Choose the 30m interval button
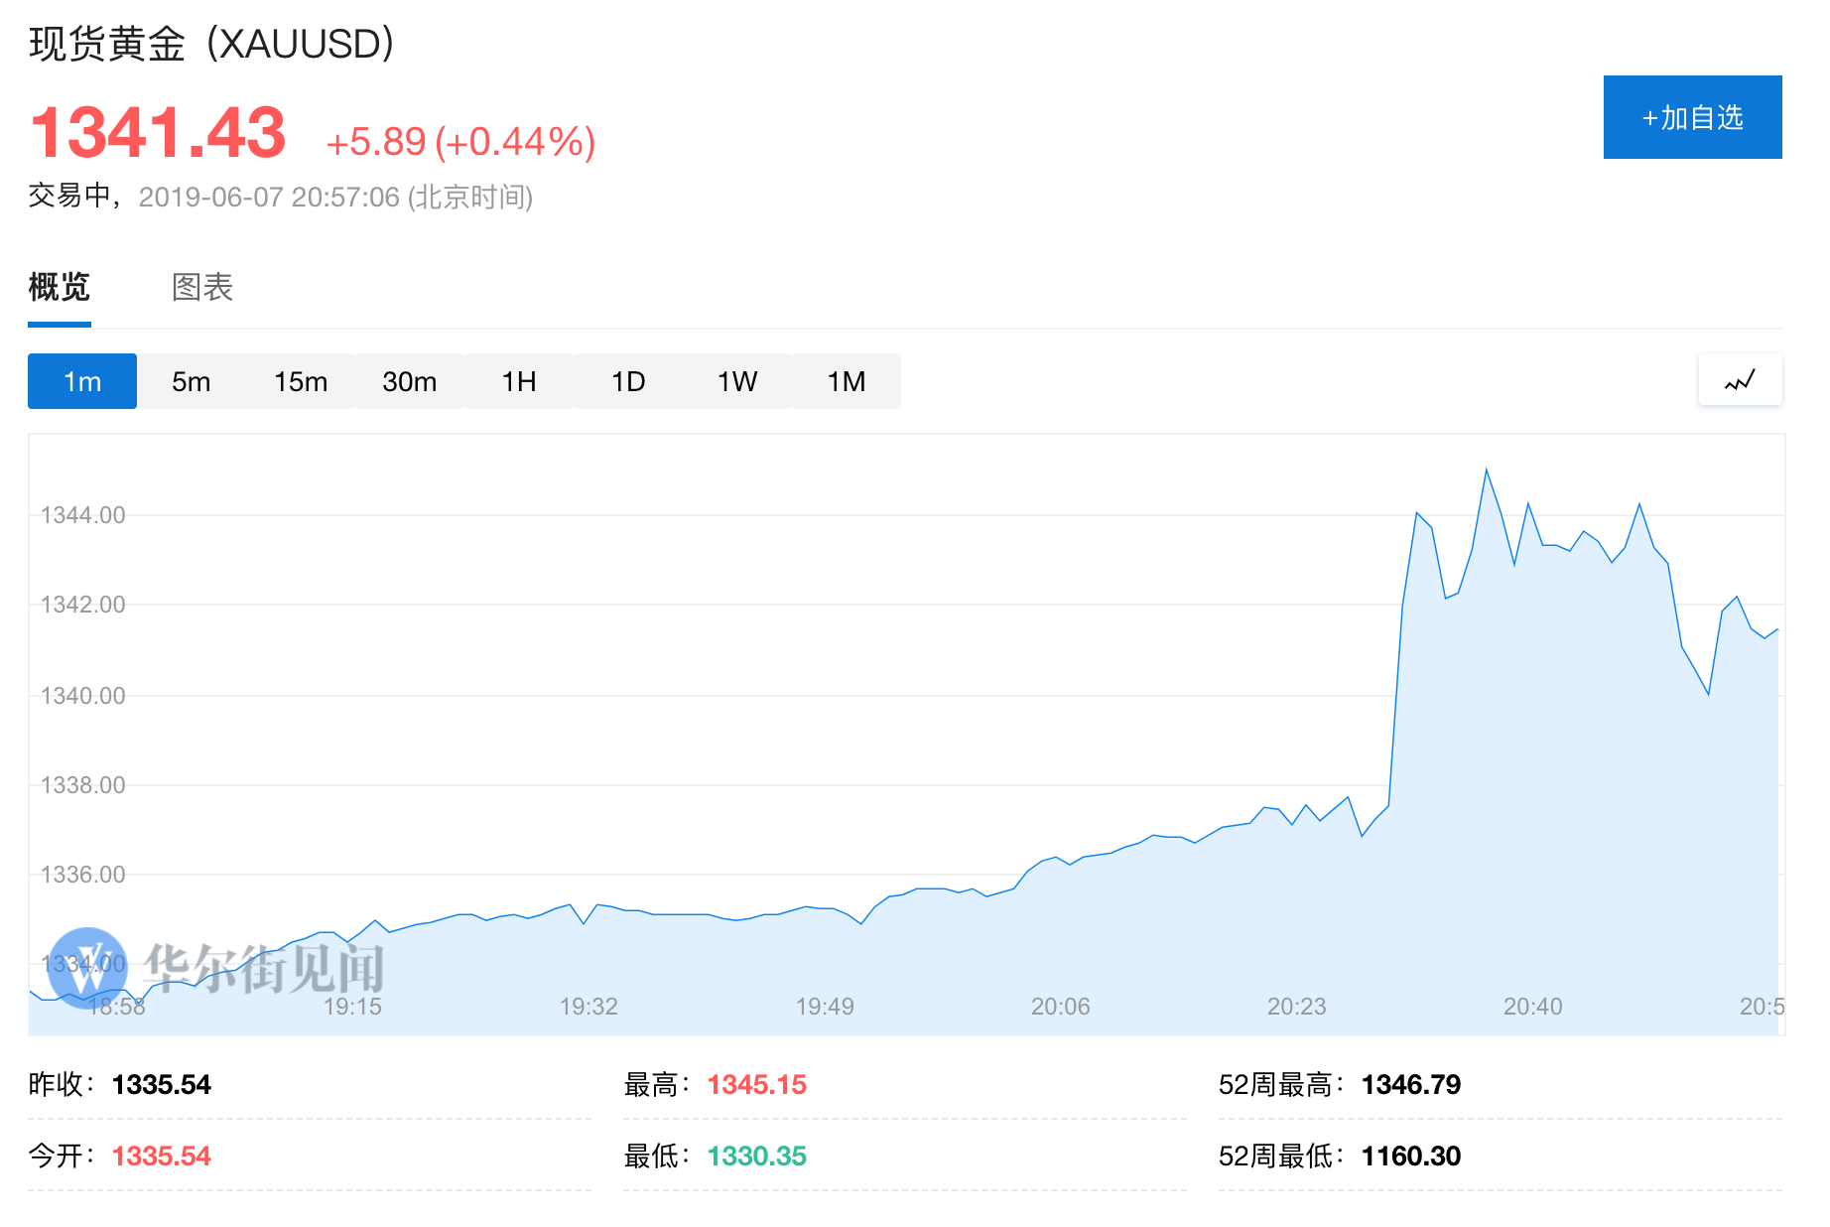The width and height of the screenshot is (1830, 1227). point(410,381)
